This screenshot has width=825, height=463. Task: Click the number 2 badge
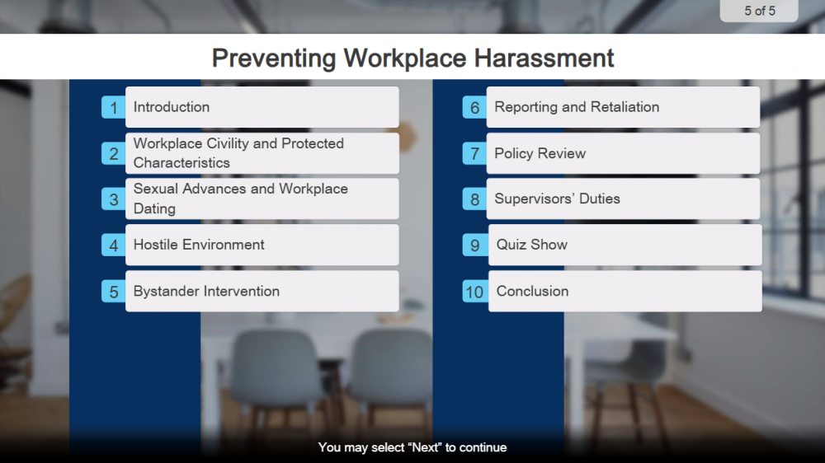pos(113,153)
